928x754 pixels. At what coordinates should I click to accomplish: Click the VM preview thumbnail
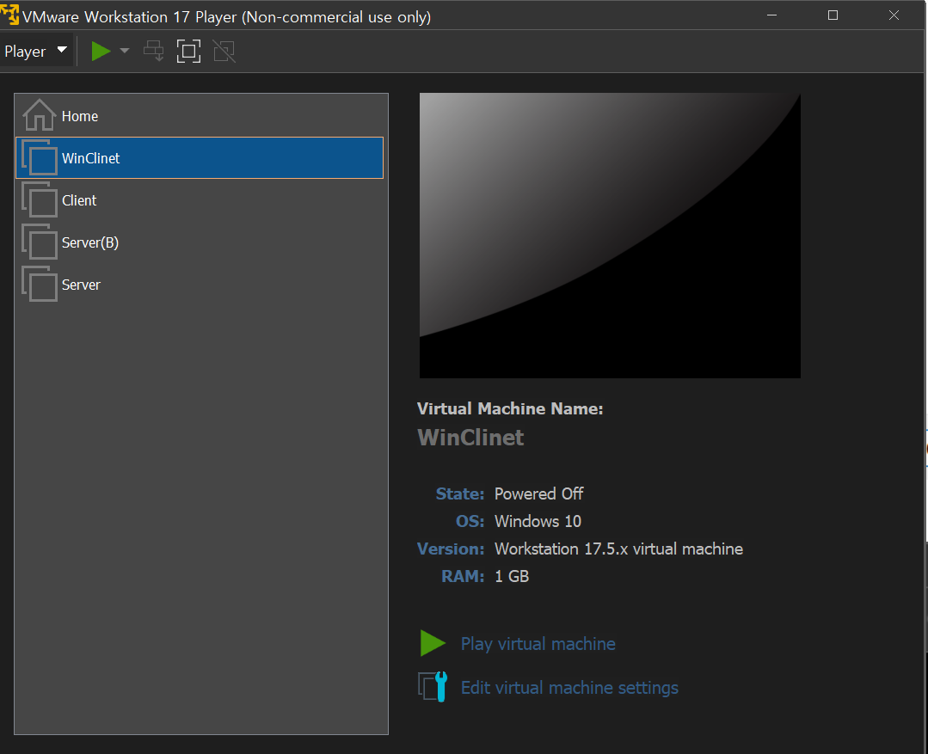(x=610, y=236)
